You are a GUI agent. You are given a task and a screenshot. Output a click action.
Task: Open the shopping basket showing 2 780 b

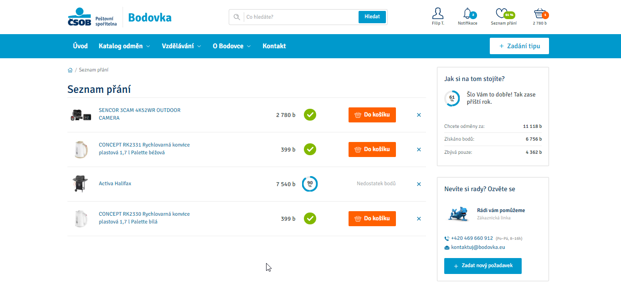(539, 13)
